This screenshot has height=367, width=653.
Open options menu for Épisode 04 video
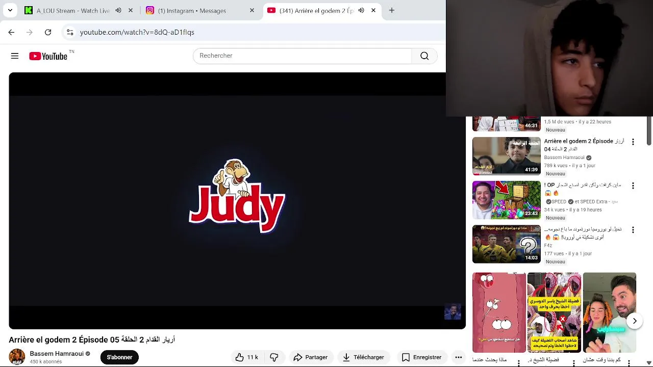tap(633, 142)
